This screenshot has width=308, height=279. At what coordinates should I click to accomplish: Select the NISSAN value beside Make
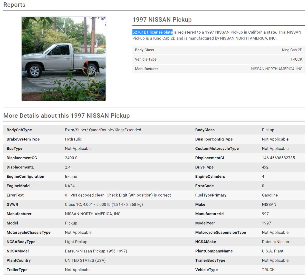[x=269, y=205]
